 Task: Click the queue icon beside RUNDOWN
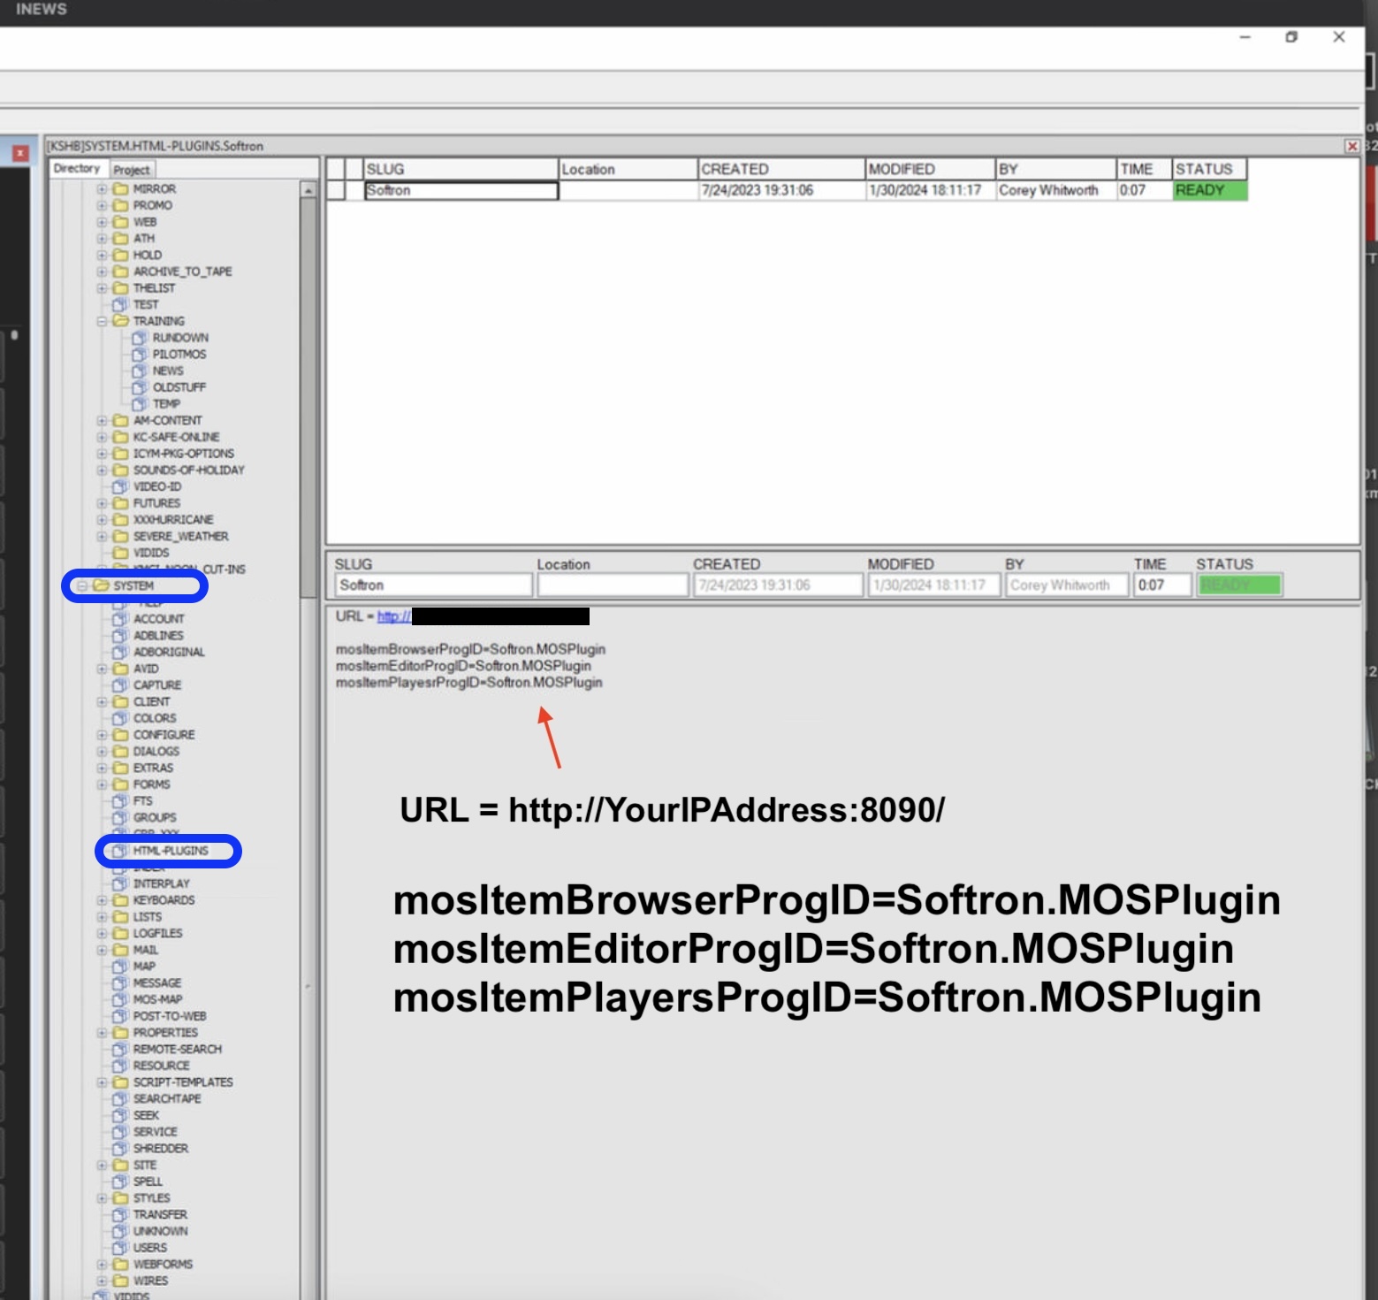[x=140, y=338]
